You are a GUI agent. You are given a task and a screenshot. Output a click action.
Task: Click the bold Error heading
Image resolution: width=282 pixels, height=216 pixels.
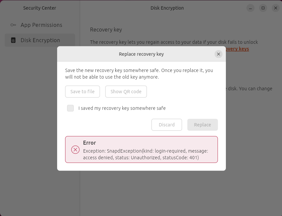pyautogui.click(x=89, y=143)
